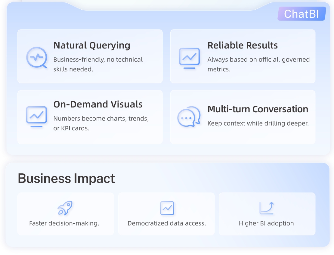
Task: Select the Multi-turn Conversation heading
Action: point(258,109)
